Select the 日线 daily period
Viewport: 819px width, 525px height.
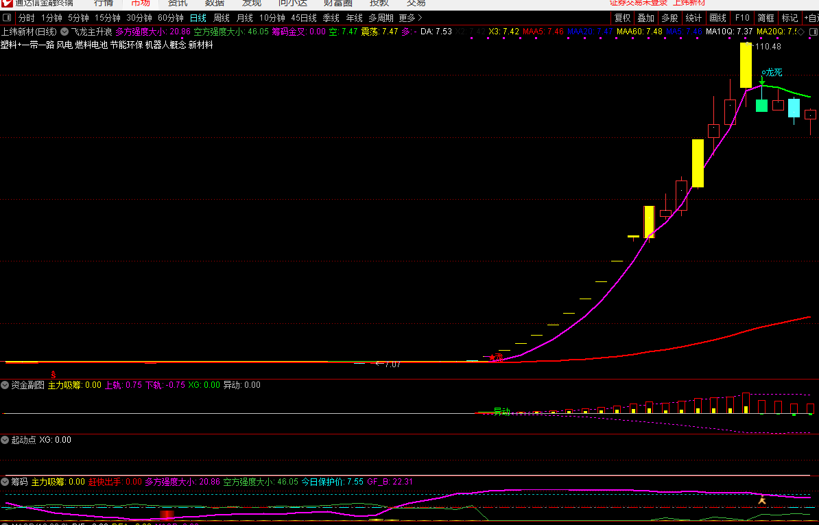(198, 19)
